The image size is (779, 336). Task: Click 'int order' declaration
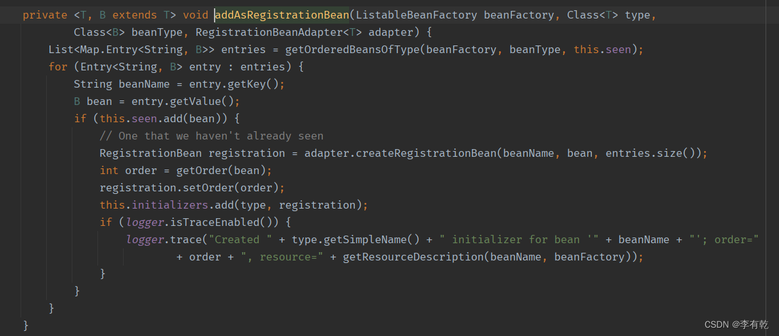(x=128, y=170)
